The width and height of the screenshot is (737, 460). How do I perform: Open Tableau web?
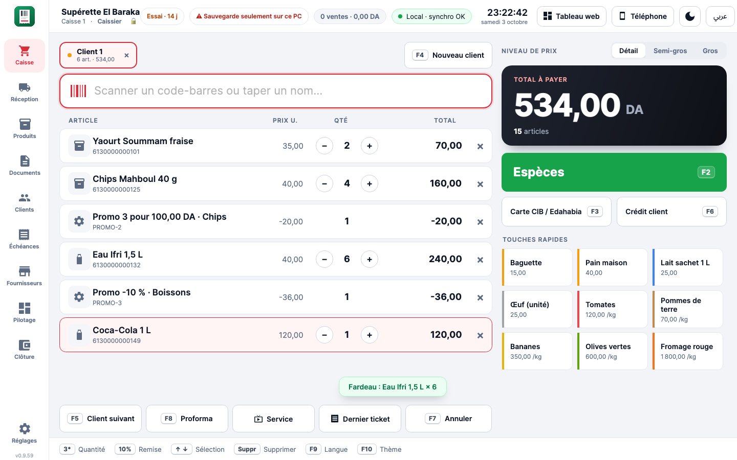coord(572,16)
